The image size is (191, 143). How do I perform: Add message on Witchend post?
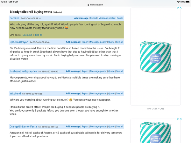coord(73,93)
